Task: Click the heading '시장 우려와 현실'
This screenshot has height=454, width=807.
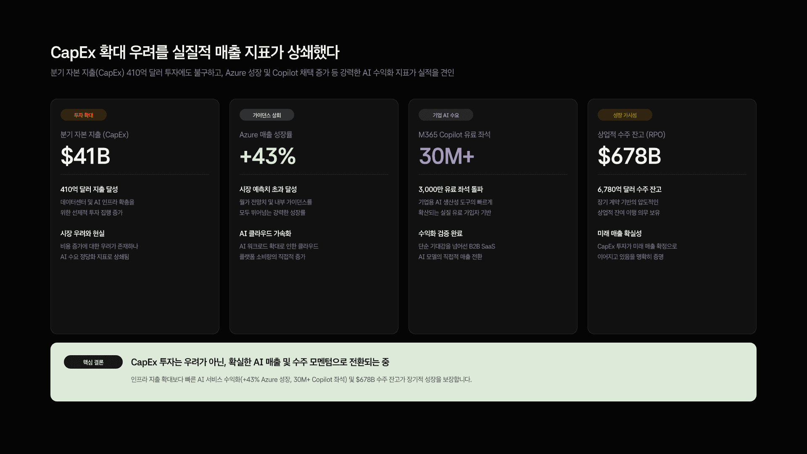Action: pos(82,233)
